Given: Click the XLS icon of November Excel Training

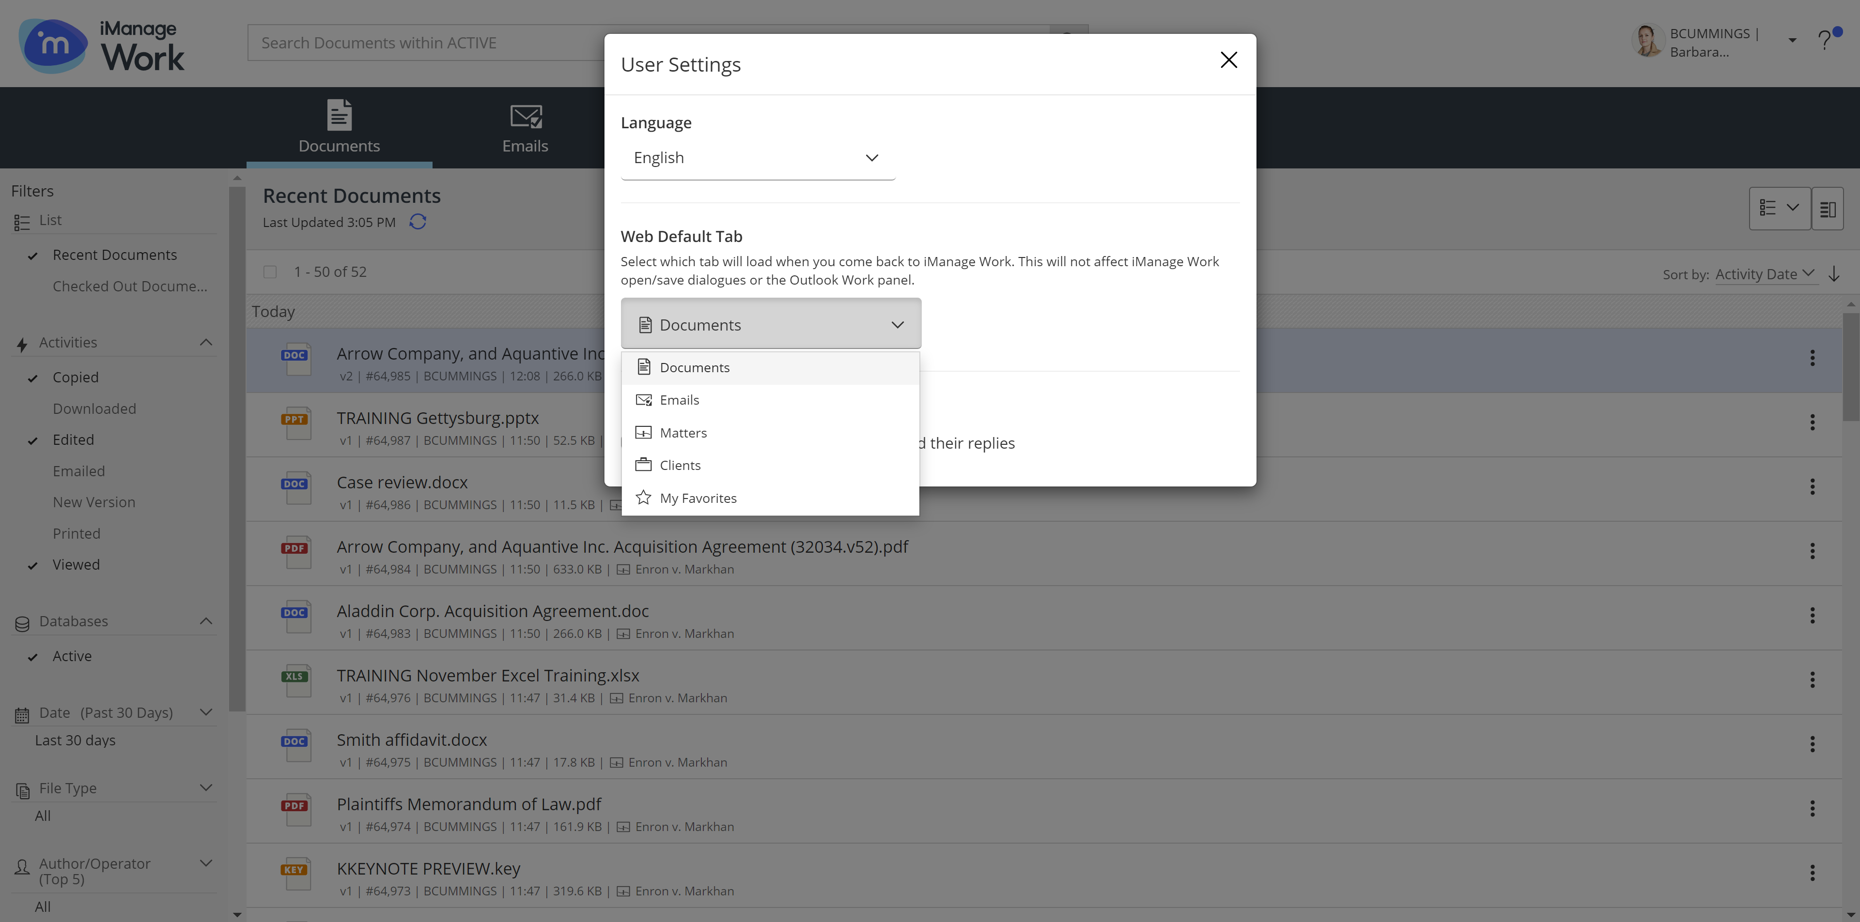Looking at the screenshot, I should [295, 680].
